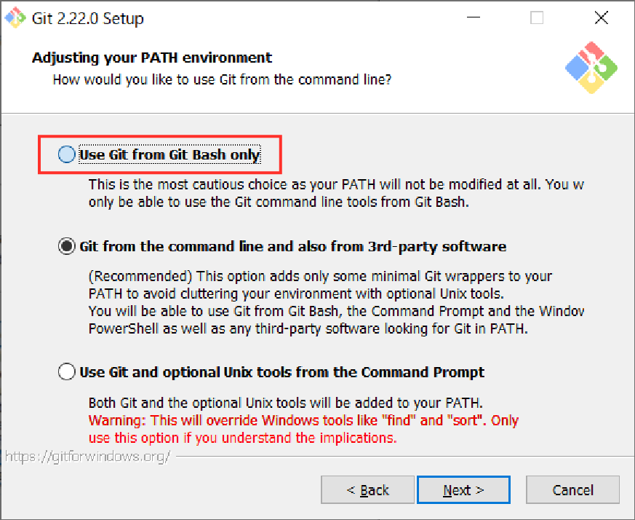Click the "most cautious choice" description line
635x520 pixels.
point(335,185)
